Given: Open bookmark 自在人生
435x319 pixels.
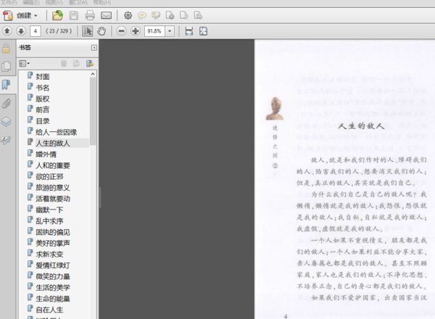Looking at the screenshot, I should coord(49,310).
